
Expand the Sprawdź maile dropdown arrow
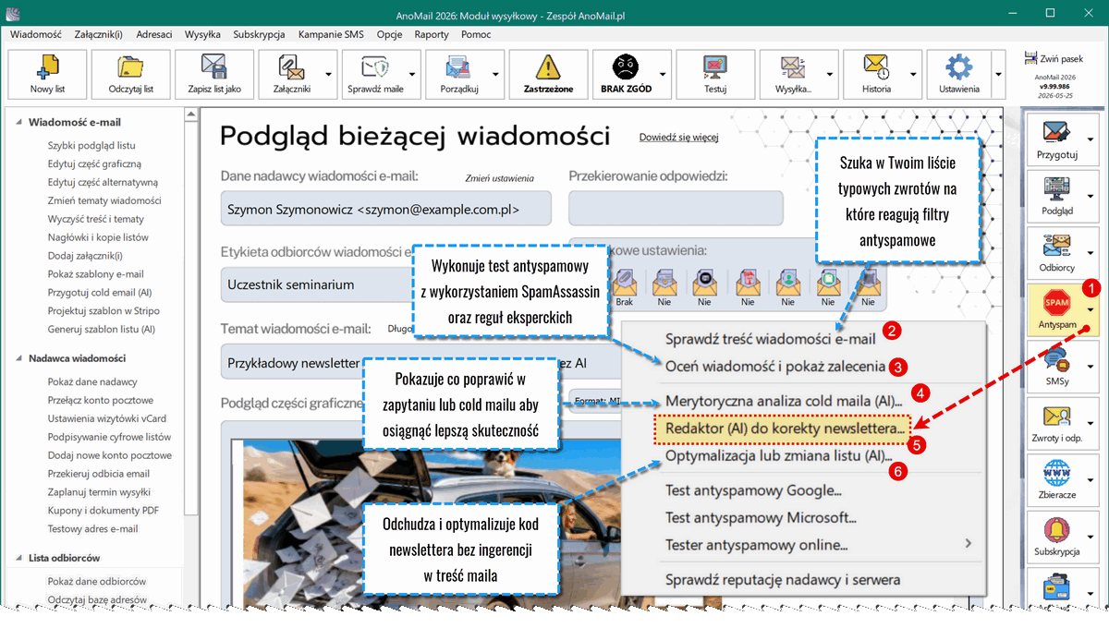coord(412,74)
